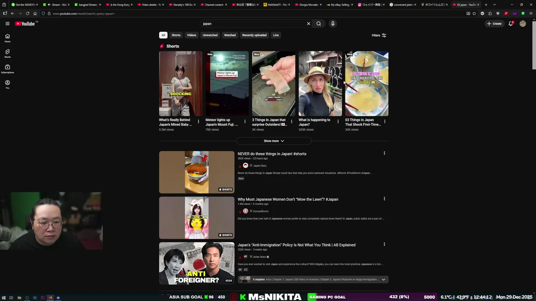Open more options for Anti-Immigration video
The height and width of the screenshot is (301, 536).
[384, 244]
